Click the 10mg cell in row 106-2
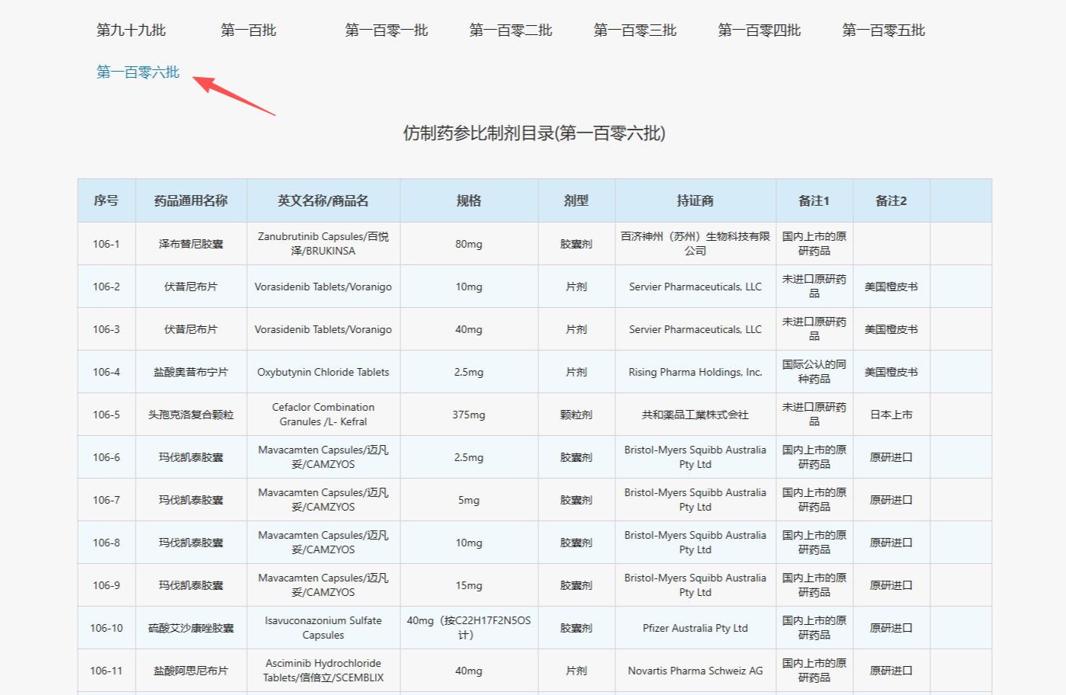 pyautogui.click(x=469, y=287)
